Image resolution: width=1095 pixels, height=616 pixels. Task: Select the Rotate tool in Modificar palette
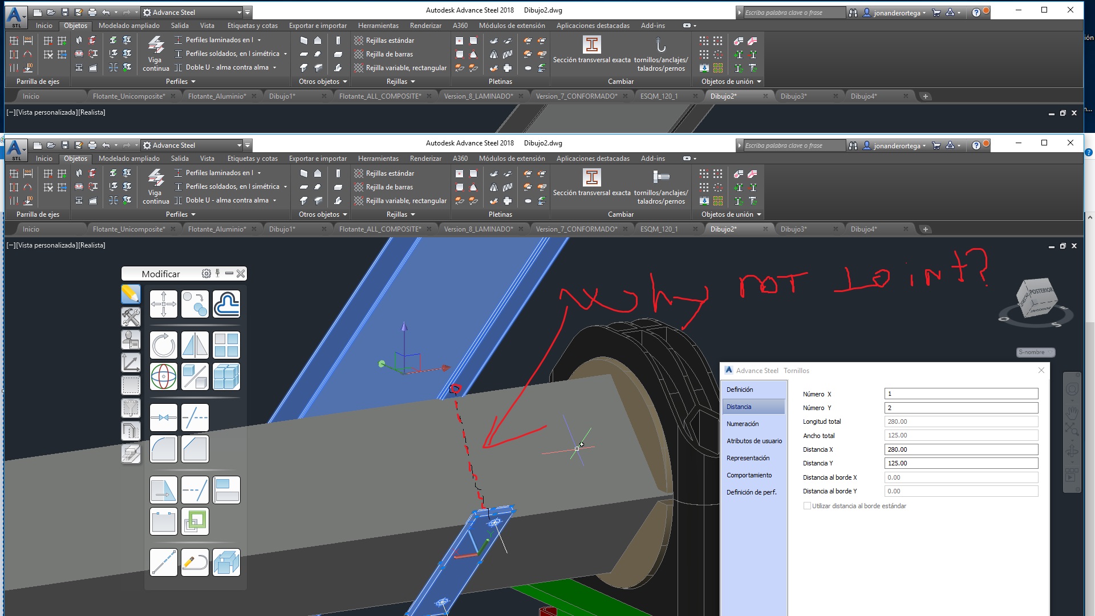point(164,345)
